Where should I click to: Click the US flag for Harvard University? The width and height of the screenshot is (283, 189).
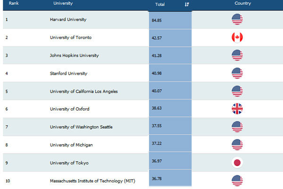[x=237, y=19]
